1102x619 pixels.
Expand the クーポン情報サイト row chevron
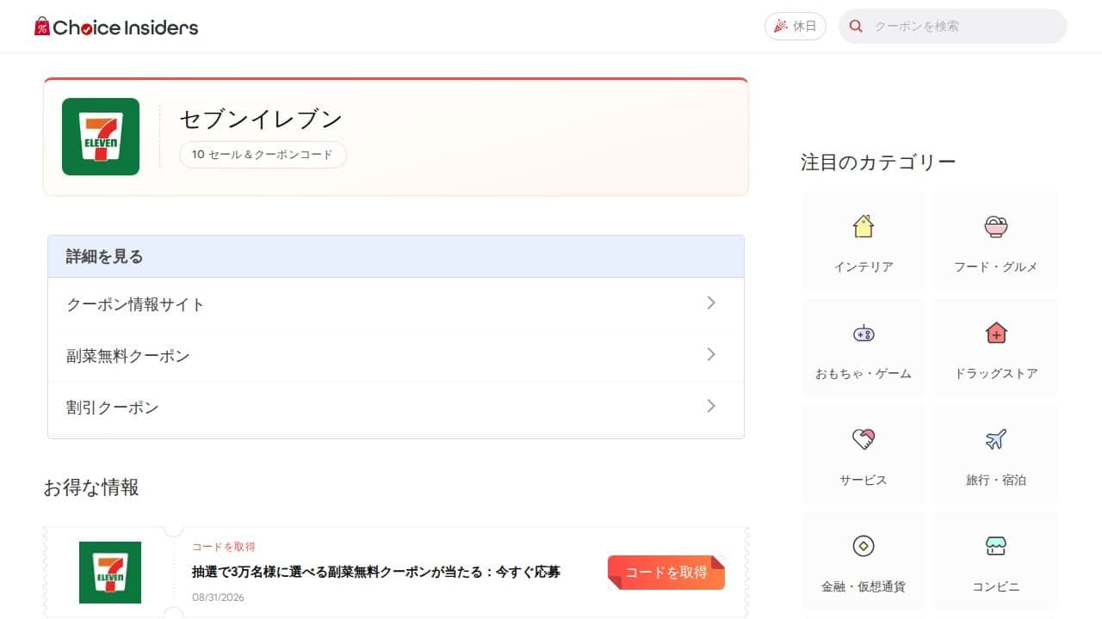point(711,303)
